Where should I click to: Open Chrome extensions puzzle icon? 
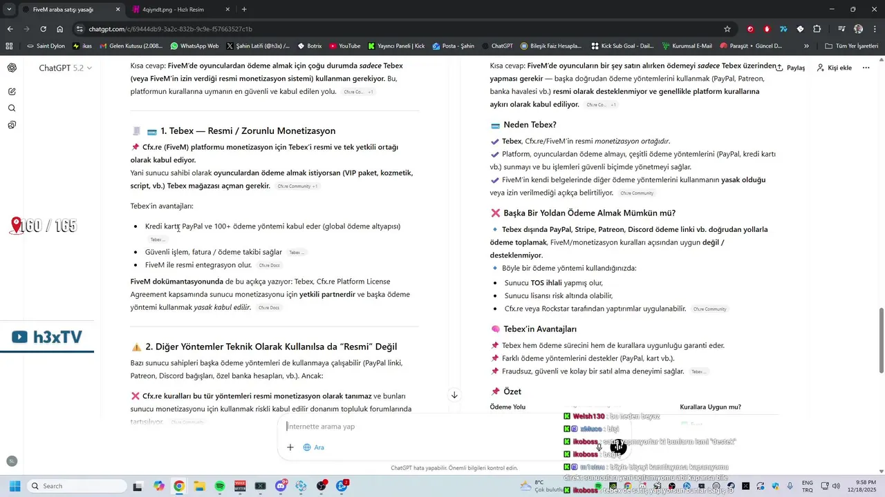[x=817, y=29]
